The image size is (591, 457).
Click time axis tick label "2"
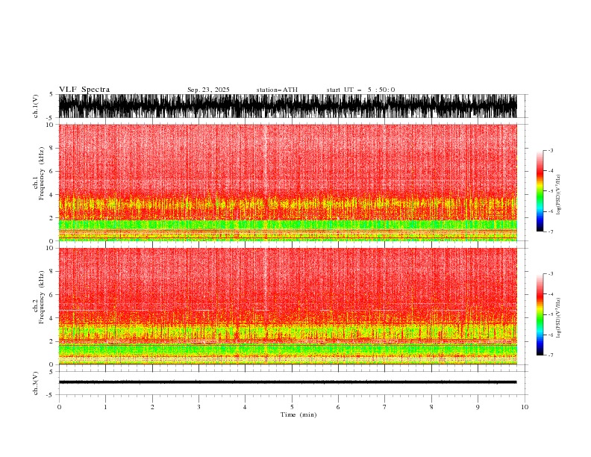(152, 407)
